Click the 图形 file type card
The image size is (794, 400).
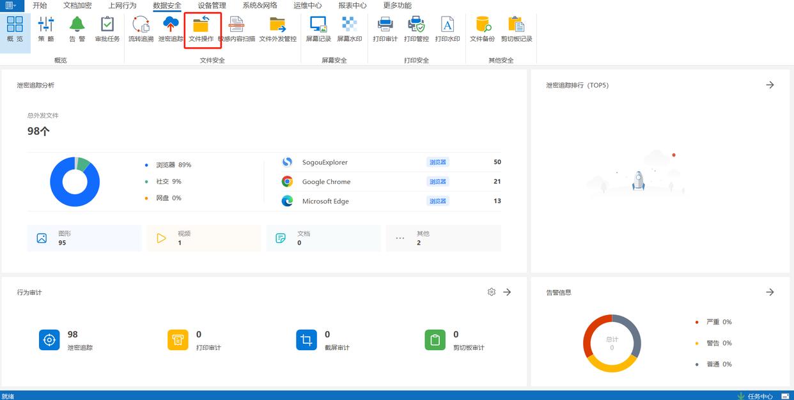click(x=84, y=238)
